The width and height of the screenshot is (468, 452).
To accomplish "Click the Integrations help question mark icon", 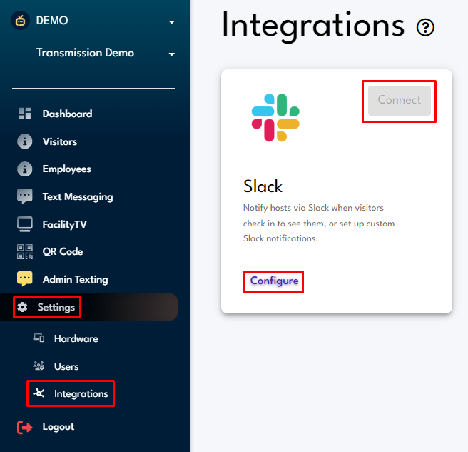I will click(425, 27).
